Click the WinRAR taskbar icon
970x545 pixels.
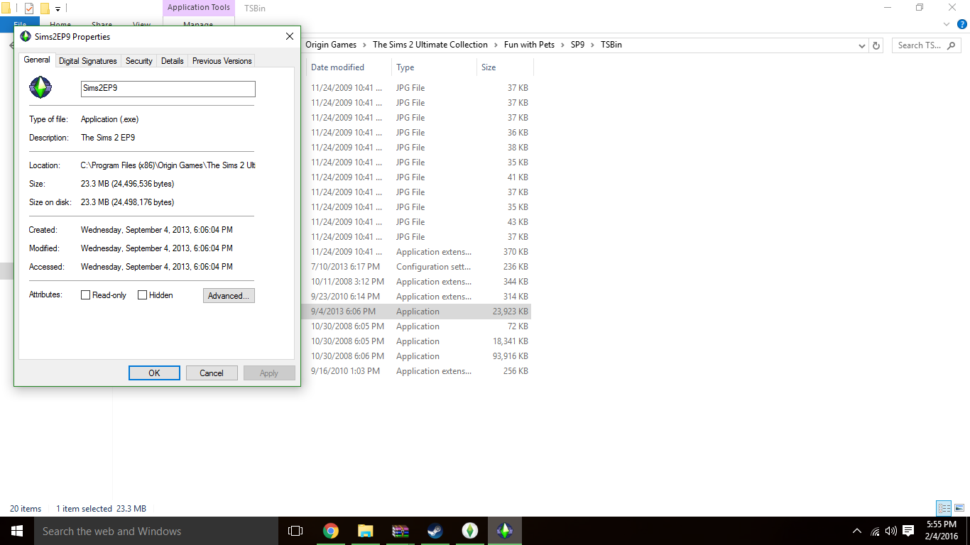(x=400, y=531)
